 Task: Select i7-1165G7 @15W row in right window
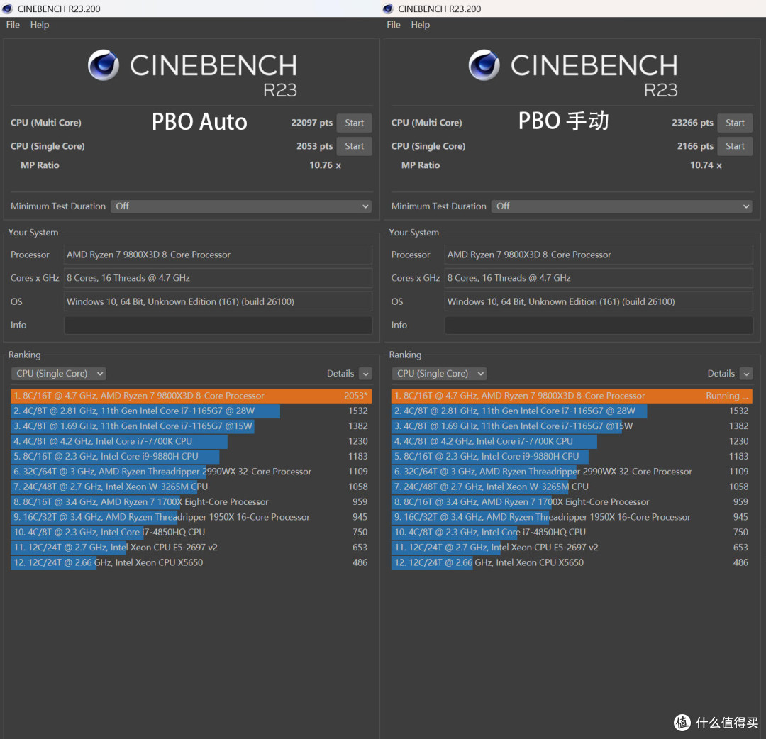tap(572, 426)
